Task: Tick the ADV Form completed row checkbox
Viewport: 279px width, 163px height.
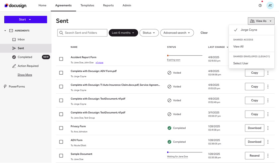Action: pos(61,142)
